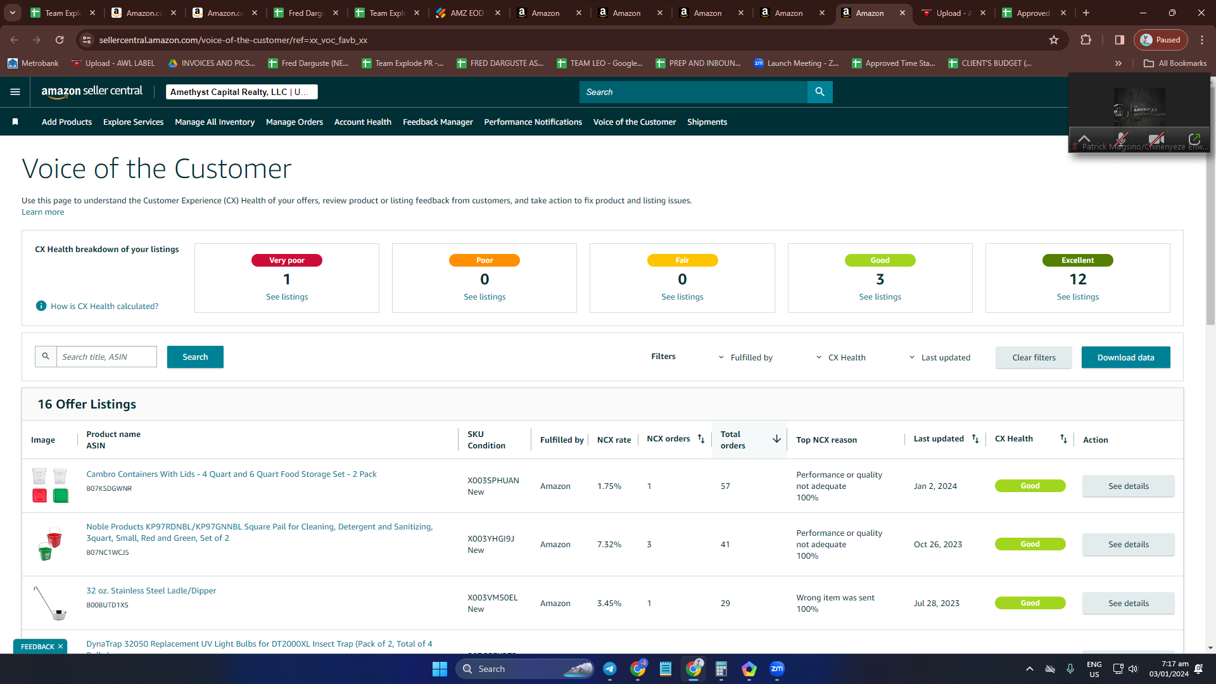1216x684 pixels.
Task: Click the yellow Fair badge
Action: tap(682, 260)
